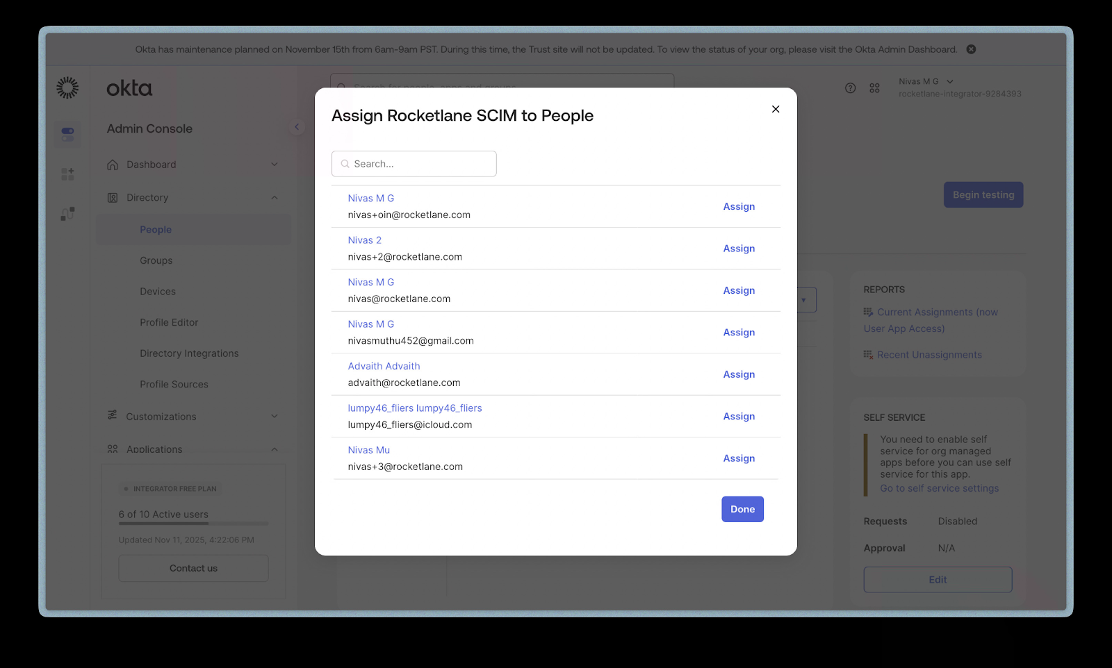1112x668 pixels.
Task: Collapse the Applications section chevron
Action: 275,449
